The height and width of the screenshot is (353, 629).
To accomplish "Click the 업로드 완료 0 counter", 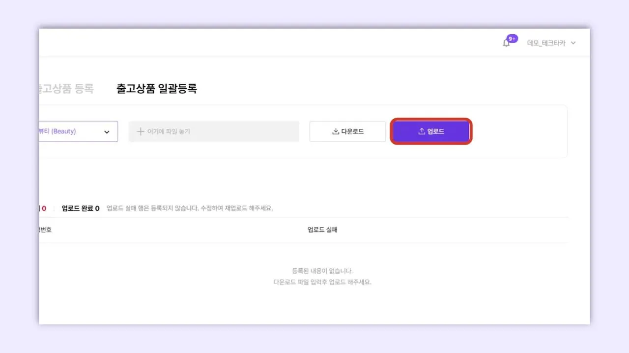I will click(x=81, y=208).
